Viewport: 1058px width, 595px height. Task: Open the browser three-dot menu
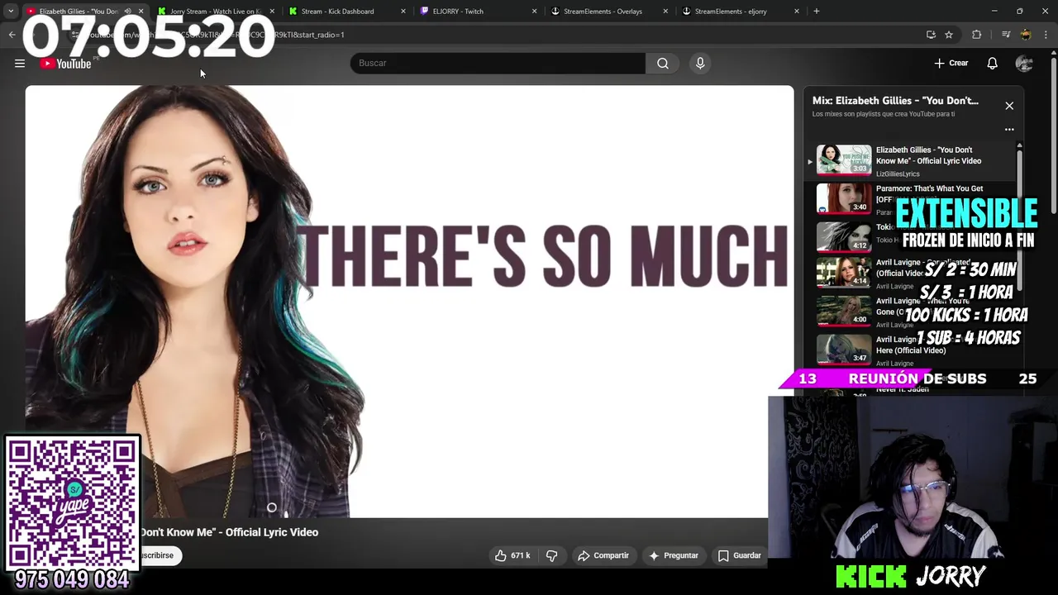pos(1046,35)
